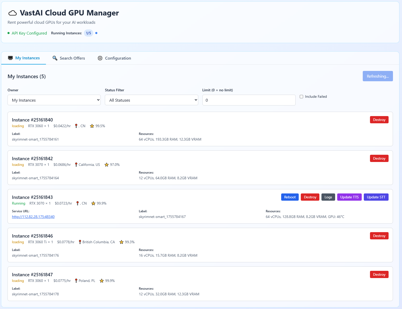The height and width of the screenshot is (309, 402).
Task: Click the gear icon beside Configuration
Action: tap(100, 58)
